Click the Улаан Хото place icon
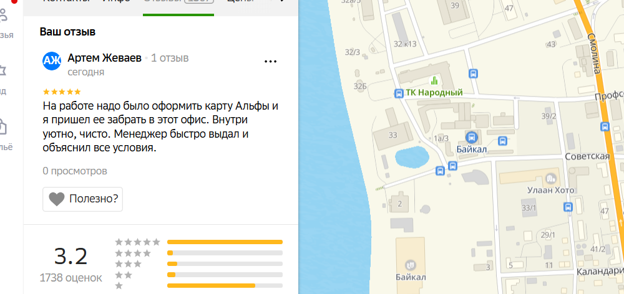Image resolution: width=624 pixels, height=294 pixels. (551, 178)
